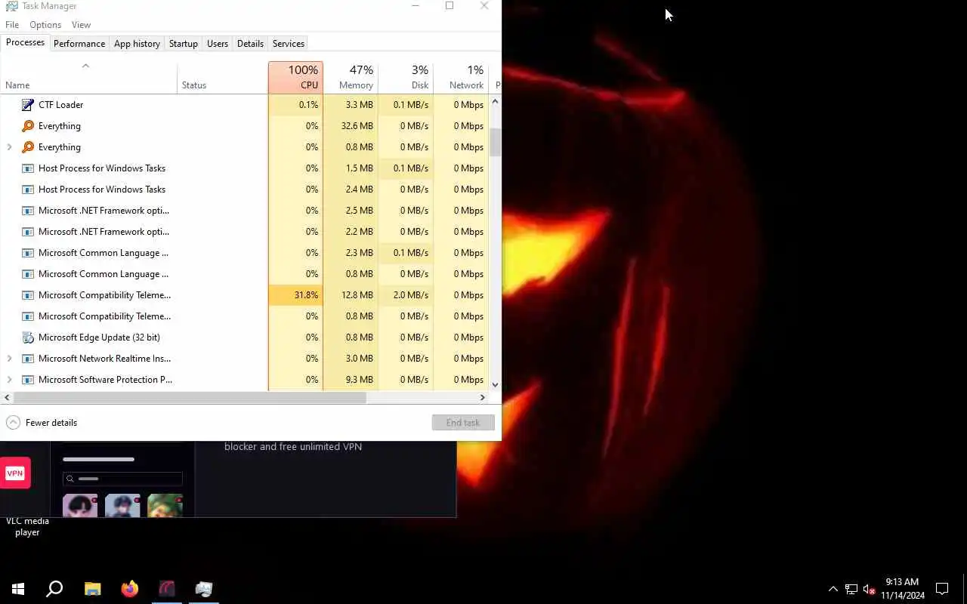Expand the Microsoft Network Realtime Inspection group
967x604 pixels.
point(9,359)
